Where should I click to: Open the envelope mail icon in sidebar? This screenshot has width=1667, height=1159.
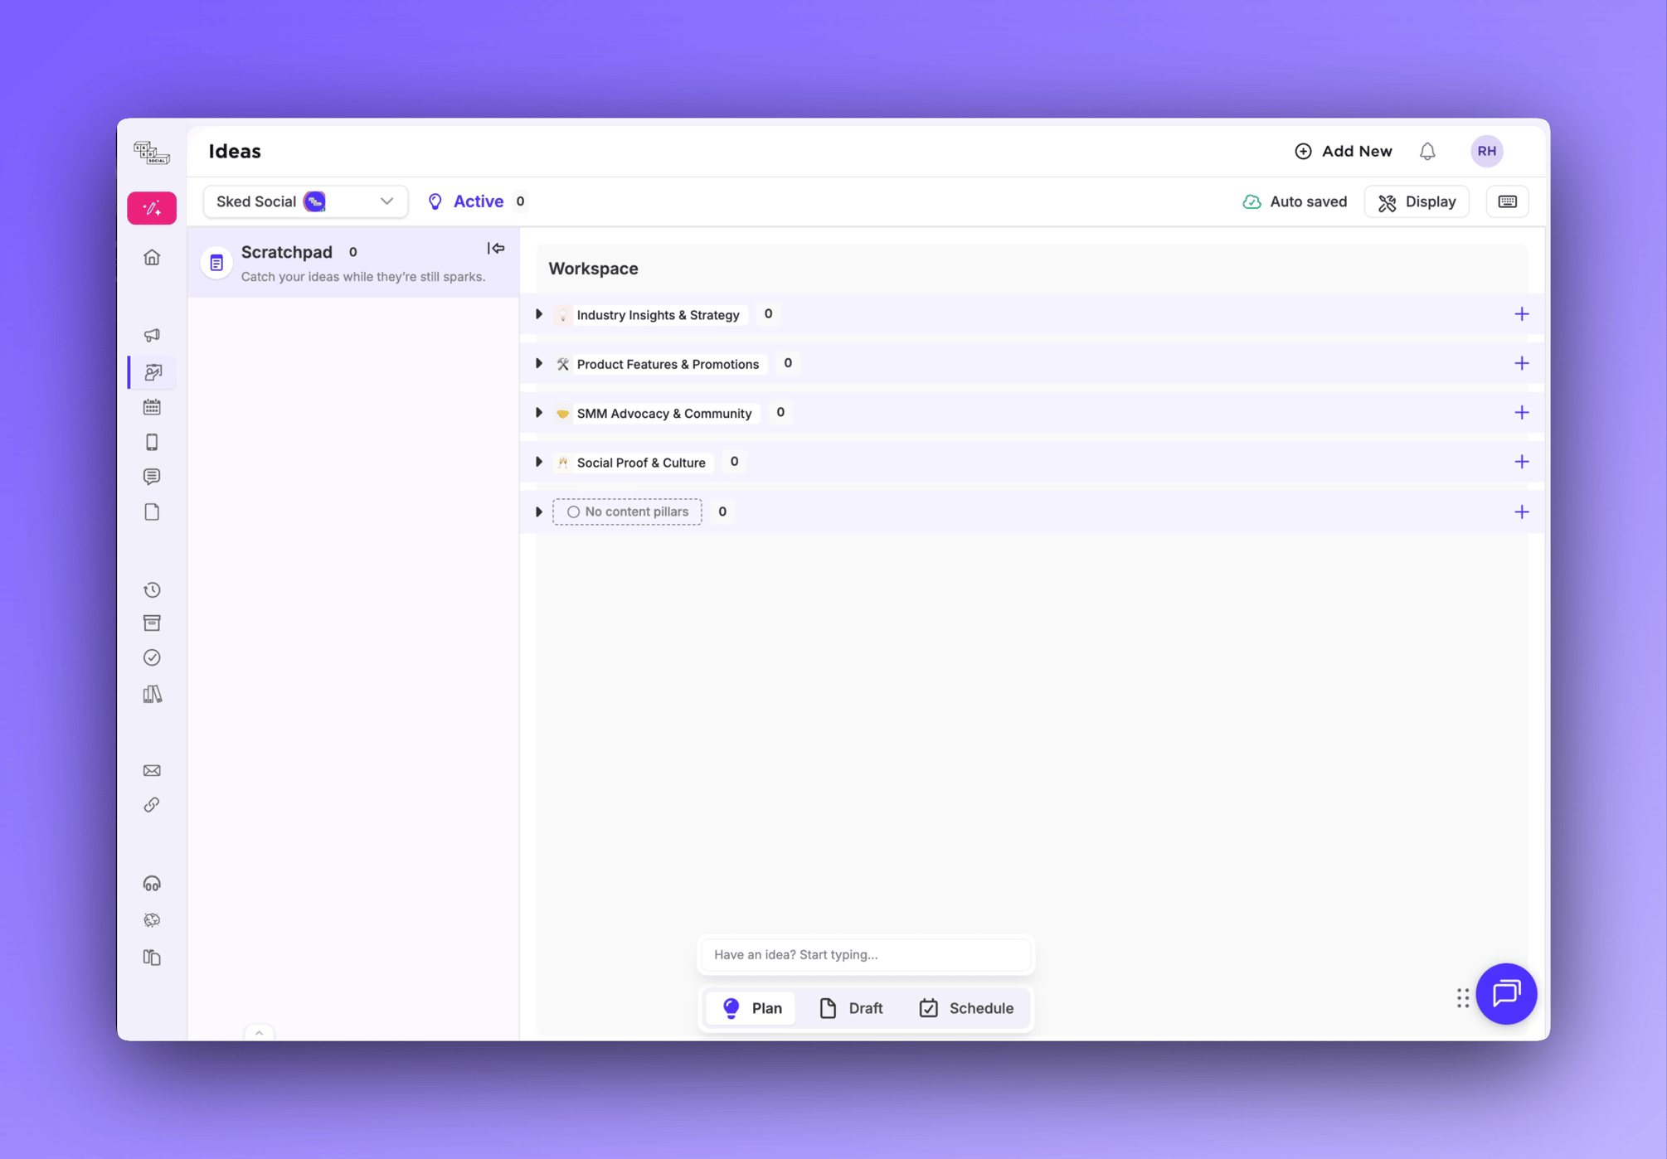[x=152, y=770]
